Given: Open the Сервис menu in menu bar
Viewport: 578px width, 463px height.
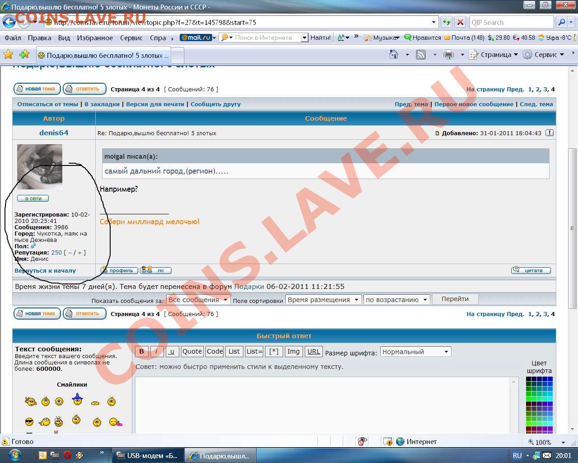Looking at the screenshot, I should pyautogui.click(x=131, y=38).
